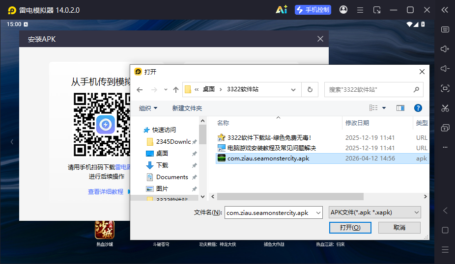Screen dimensions: 455x264
Task: Click previous page arrow on emulator desktop
Action: point(12,142)
